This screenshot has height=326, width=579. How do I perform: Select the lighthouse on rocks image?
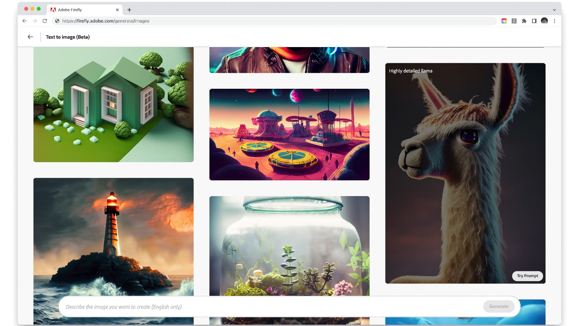coord(114,235)
